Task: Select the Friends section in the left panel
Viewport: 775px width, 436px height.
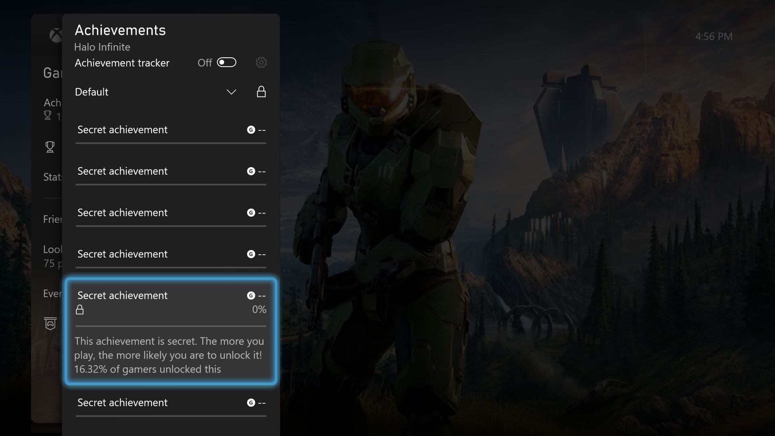Action: 52,219
